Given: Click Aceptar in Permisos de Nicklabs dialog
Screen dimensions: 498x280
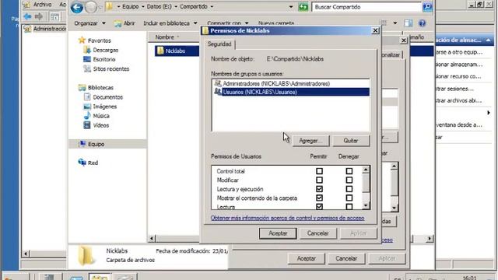Looking at the screenshot, I should (278, 233).
